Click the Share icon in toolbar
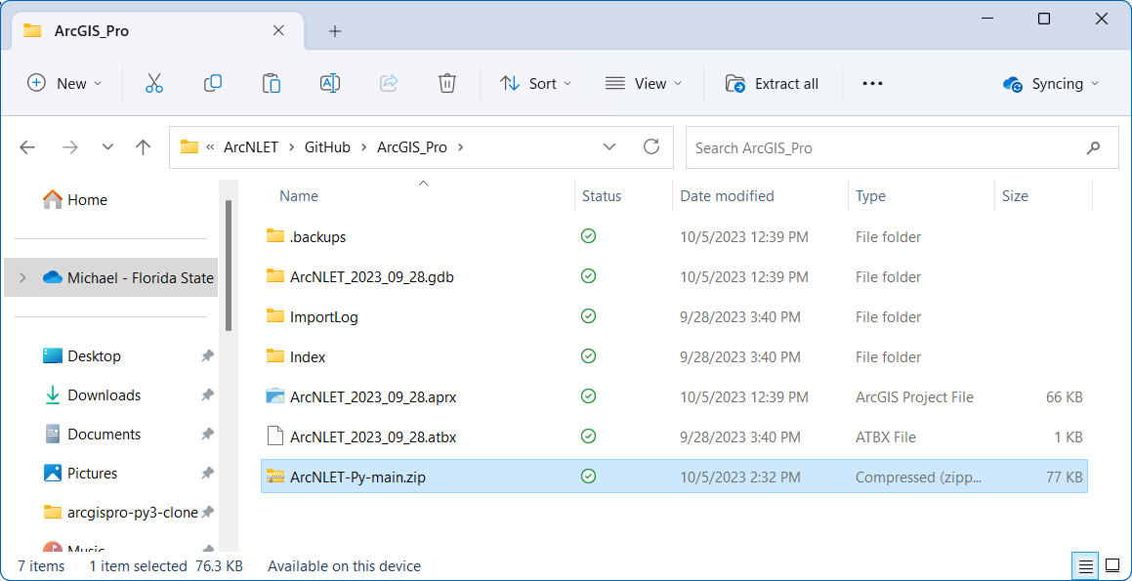Image resolution: width=1132 pixels, height=581 pixels. click(389, 84)
